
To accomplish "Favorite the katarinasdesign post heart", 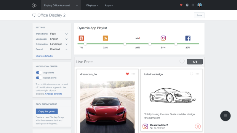I will [x=191, y=74].
